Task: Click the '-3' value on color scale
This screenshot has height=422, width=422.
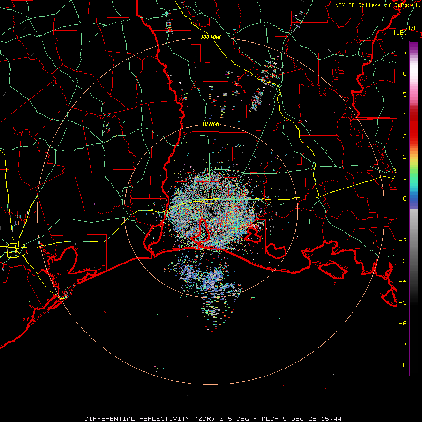Action: 403,261
